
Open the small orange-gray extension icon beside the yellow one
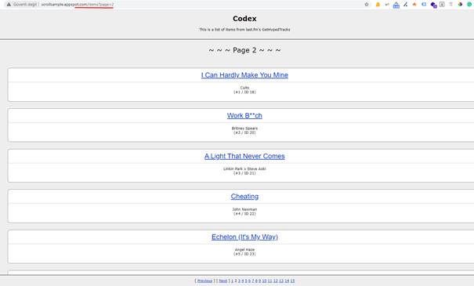387,5
